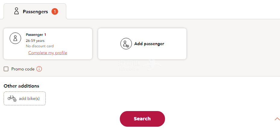Select the Passenger 1 name heading
Viewport: 280px width, 130px height.
coord(36,35)
